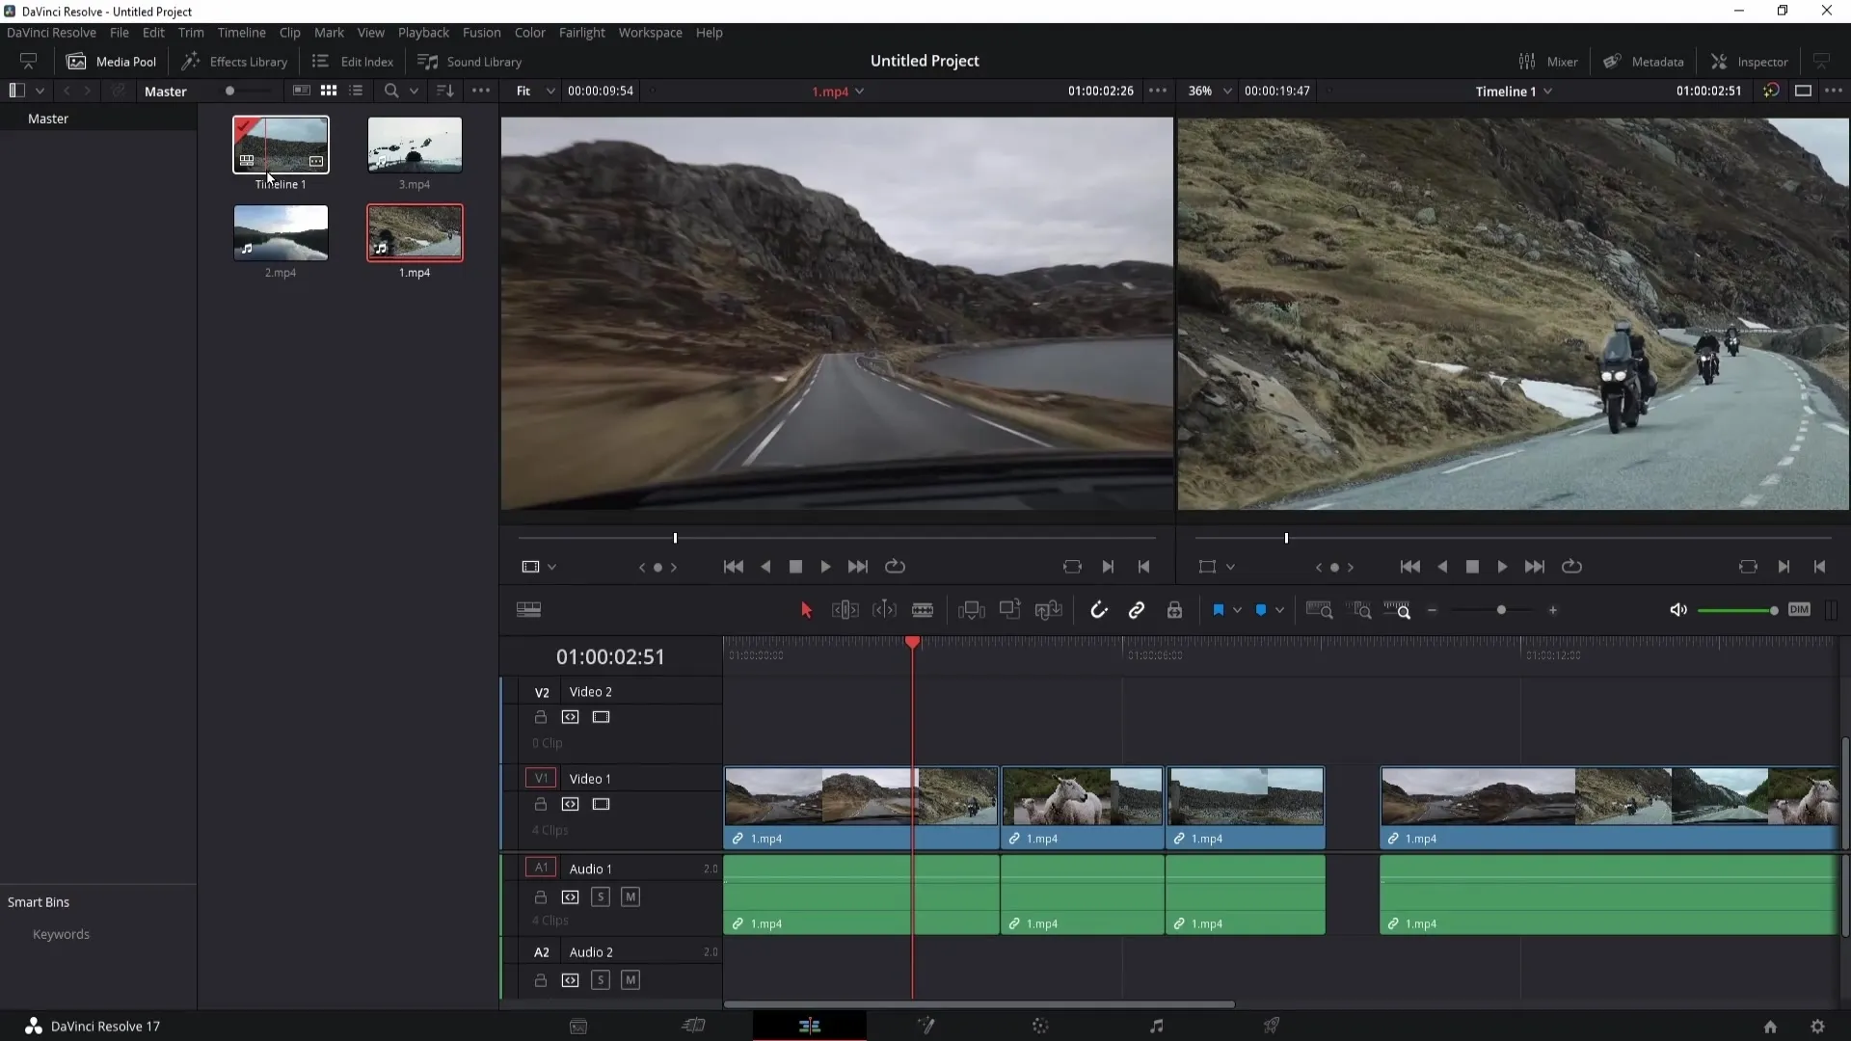
Task: Enable the Flag/Mark clip icon
Action: [1218, 610]
